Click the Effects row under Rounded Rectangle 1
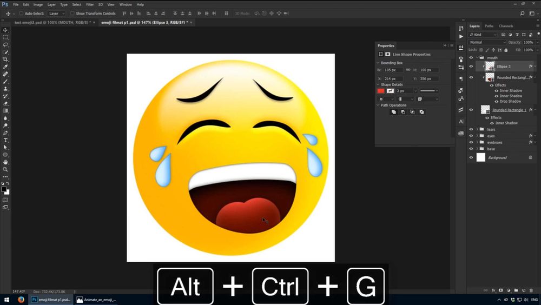 pyautogui.click(x=496, y=118)
